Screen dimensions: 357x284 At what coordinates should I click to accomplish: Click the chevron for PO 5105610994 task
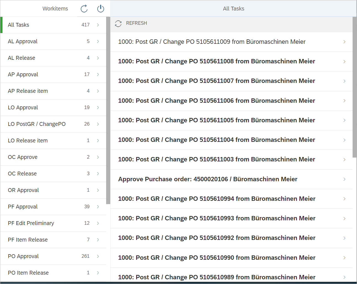click(344, 199)
